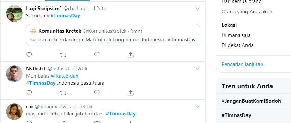
Task: Share Nsthsb1's tweet
Action: click(131, 93)
